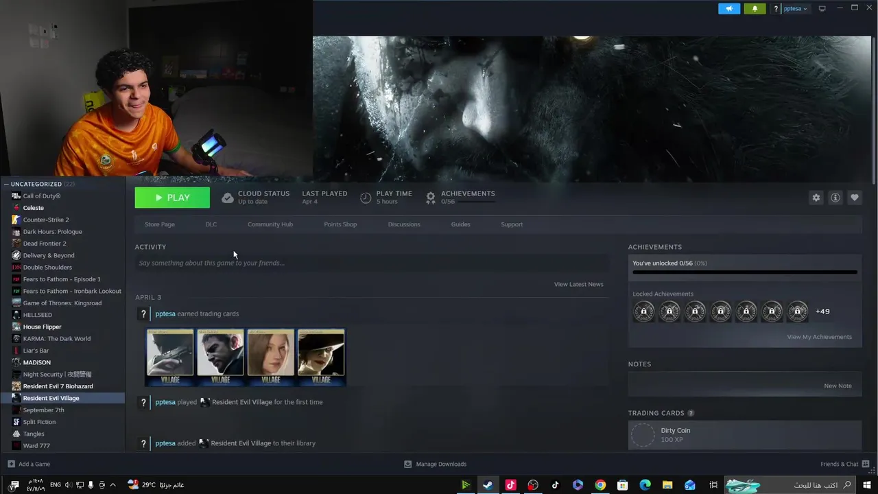Show game info circle icon

835,198
